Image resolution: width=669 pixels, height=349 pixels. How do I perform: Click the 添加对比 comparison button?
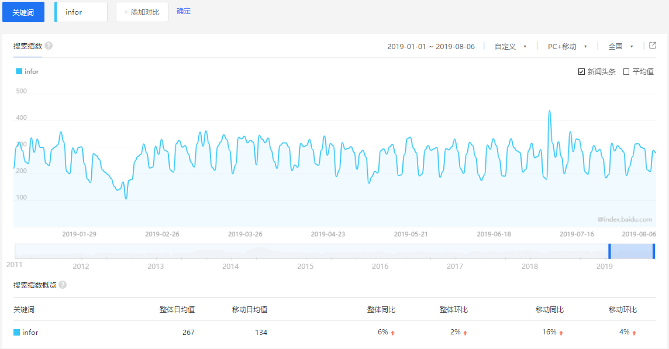click(142, 11)
